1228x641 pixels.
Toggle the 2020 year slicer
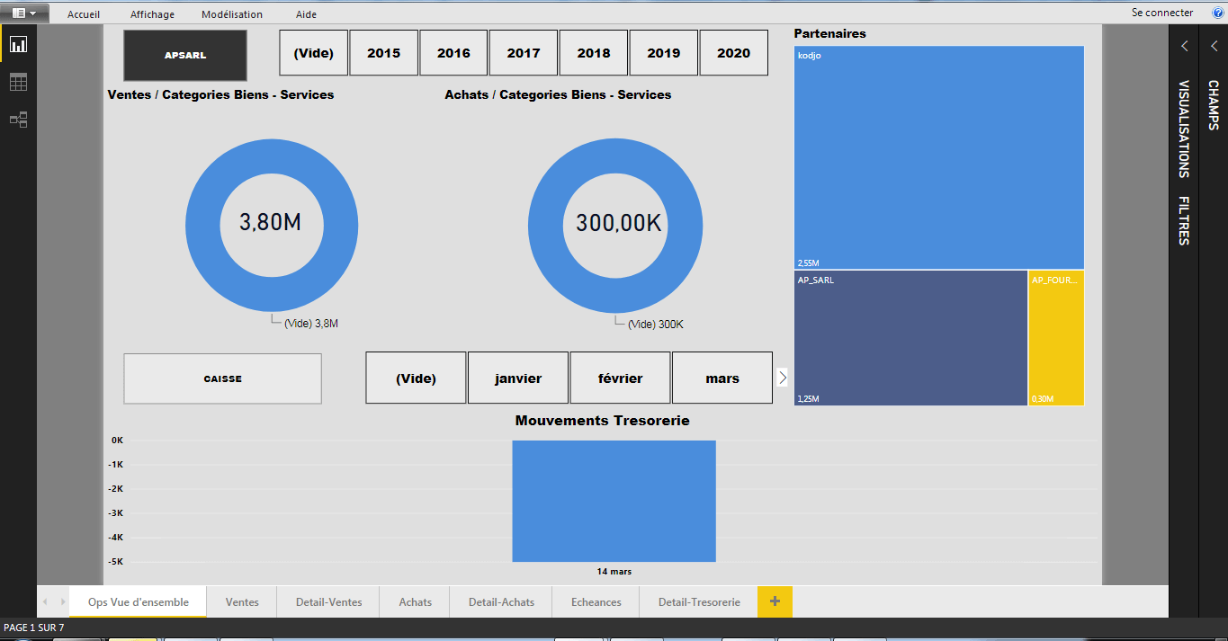coord(733,53)
